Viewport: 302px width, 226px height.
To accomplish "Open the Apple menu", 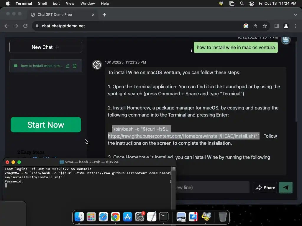I will (x=8, y=4).
